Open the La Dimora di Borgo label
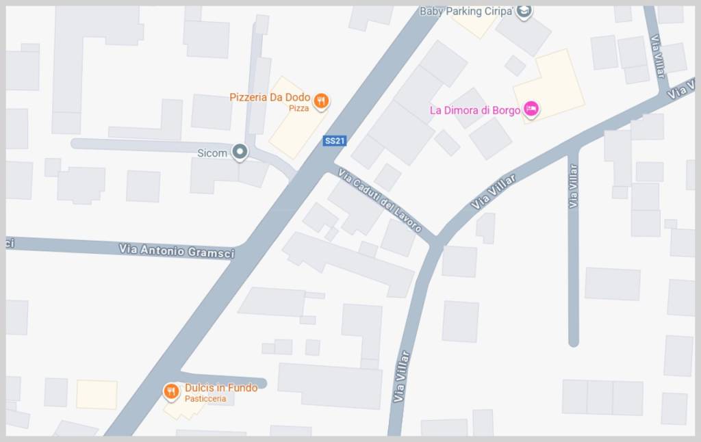Viewport: 701px width, 442px height. 475,110
